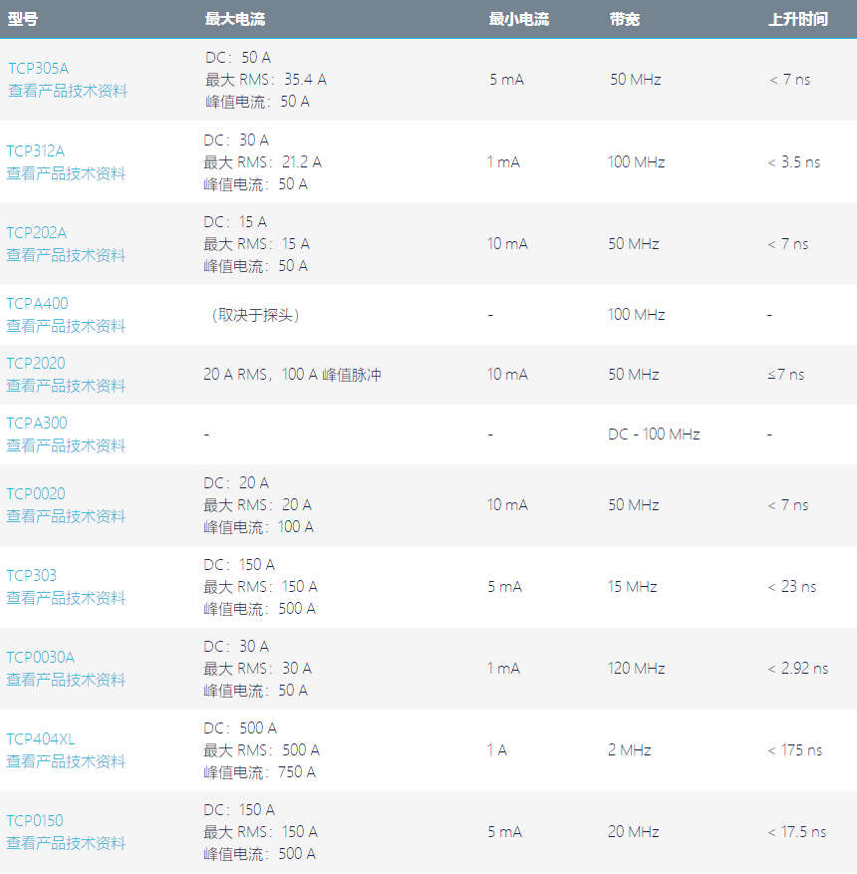View product datasheet for TCP404XL
This screenshot has width=857, height=874.
click(66, 762)
